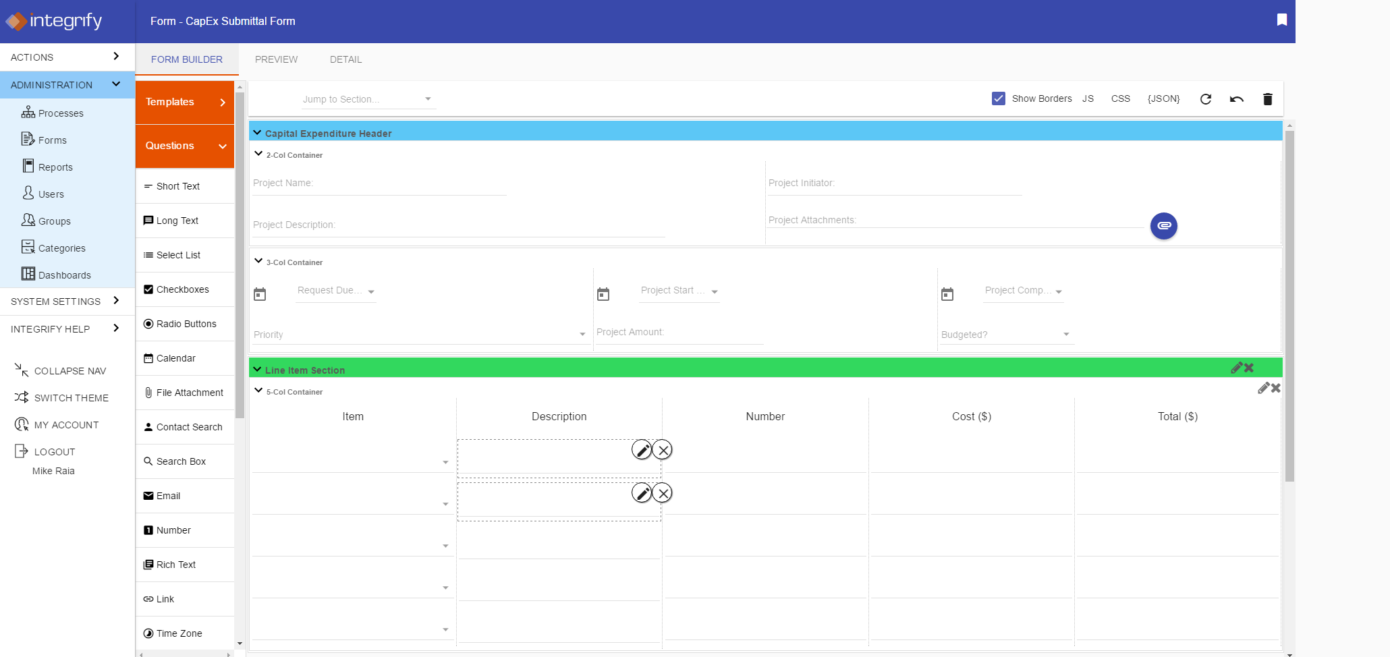Edit the Line Item Section with the pencil icon

pos(1237,367)
